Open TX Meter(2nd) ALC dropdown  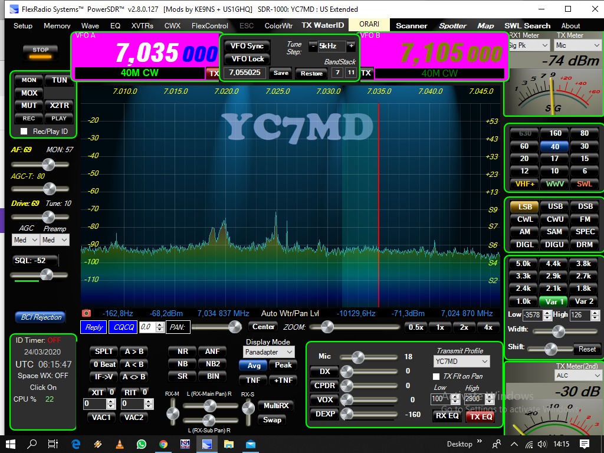(577, 375)
